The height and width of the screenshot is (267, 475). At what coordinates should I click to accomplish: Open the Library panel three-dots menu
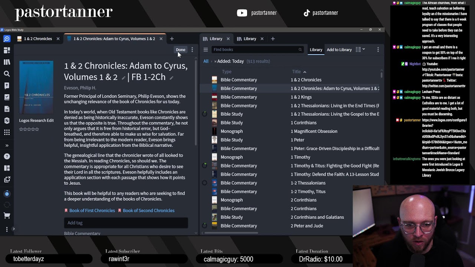point(378,49)
